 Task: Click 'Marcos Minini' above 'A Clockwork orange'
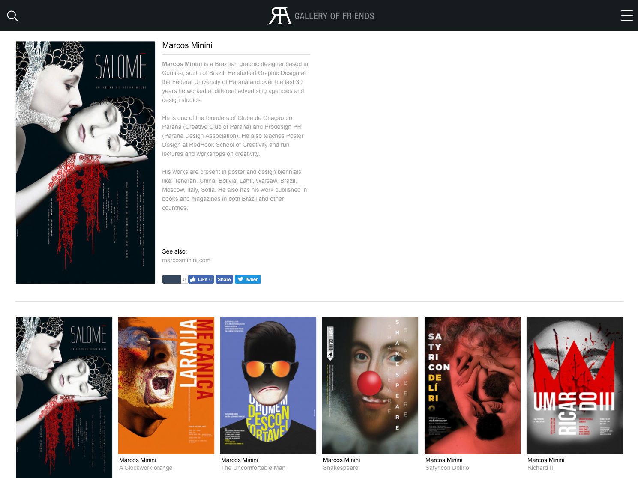tap(138, 460)
